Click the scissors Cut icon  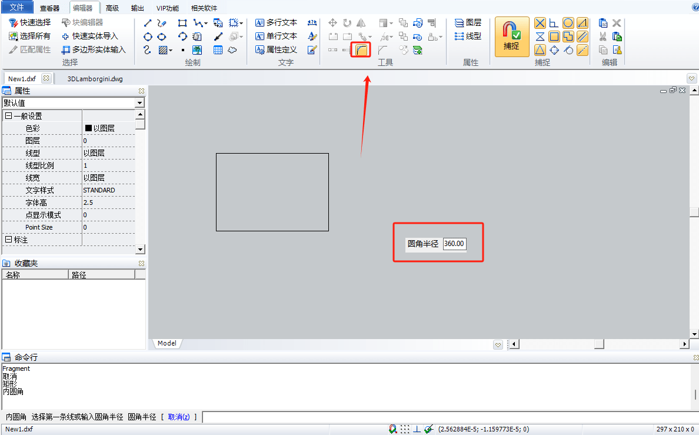click(603, 36)
